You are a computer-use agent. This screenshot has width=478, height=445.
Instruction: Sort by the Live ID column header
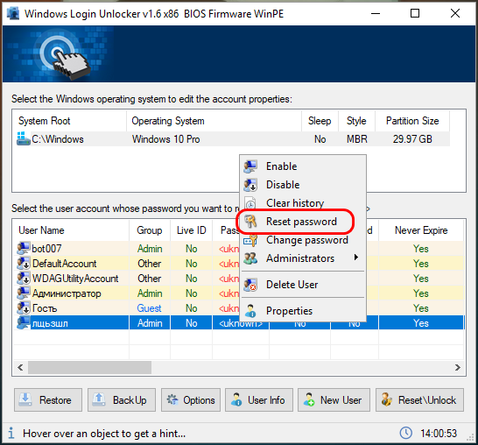pyautogui.click(x=191, y=230)
